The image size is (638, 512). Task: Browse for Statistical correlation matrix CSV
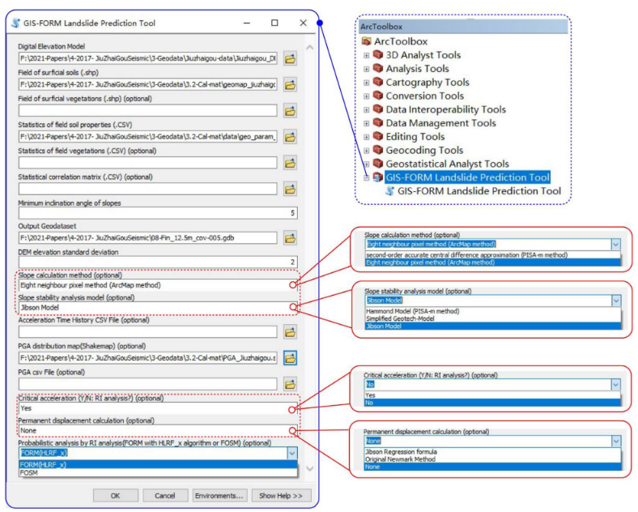[290, 188]
